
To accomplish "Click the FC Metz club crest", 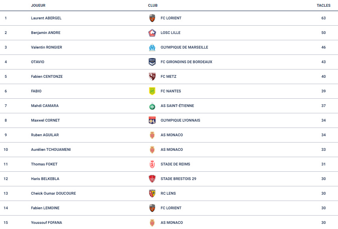I will click(x=152, y=77).
